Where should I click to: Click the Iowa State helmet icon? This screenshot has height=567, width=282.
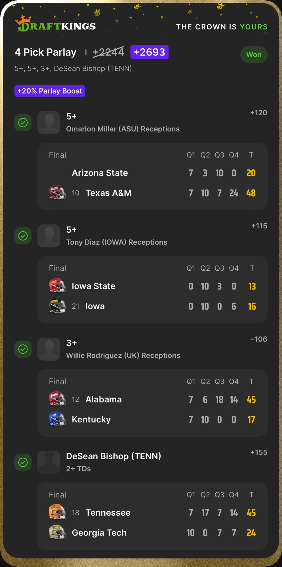57,285
